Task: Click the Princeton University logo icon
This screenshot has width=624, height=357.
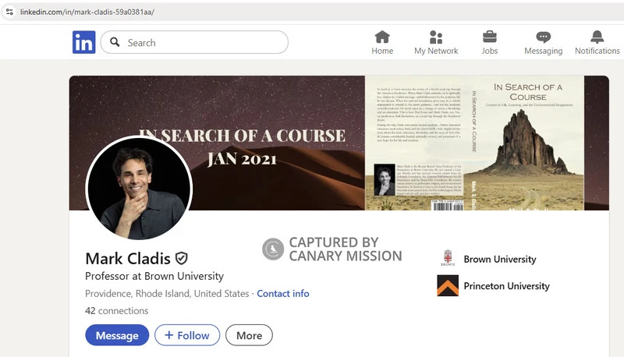Action: (448, 285)
